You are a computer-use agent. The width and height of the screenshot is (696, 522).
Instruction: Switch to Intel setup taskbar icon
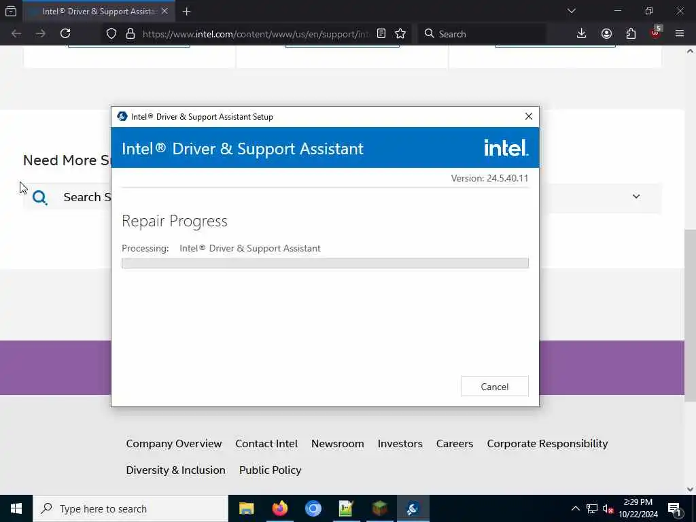413,508
